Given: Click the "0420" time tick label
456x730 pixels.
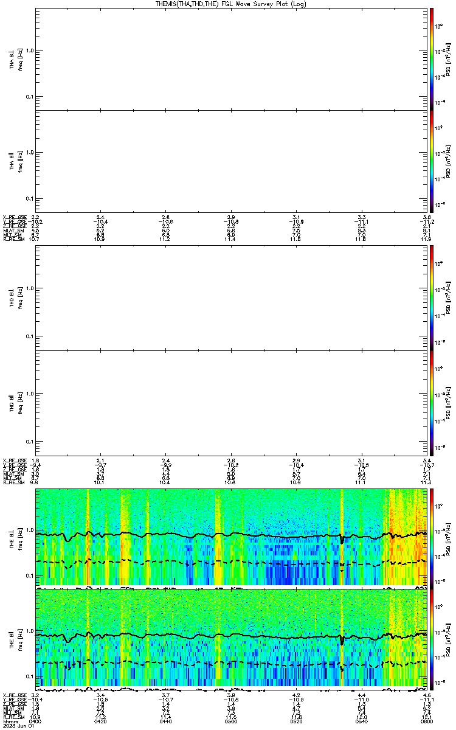Looking at the screenshot, I should (x=100, y=721).
